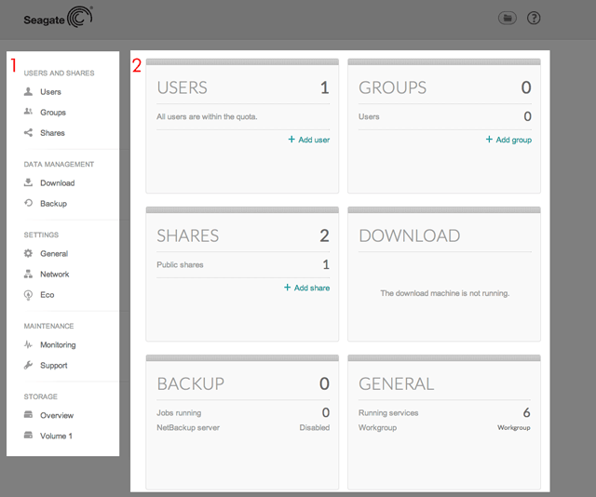This screenshot has height=497, width=596.
Task: Click the Users person icon in sidebar
Action: point(29,92)
